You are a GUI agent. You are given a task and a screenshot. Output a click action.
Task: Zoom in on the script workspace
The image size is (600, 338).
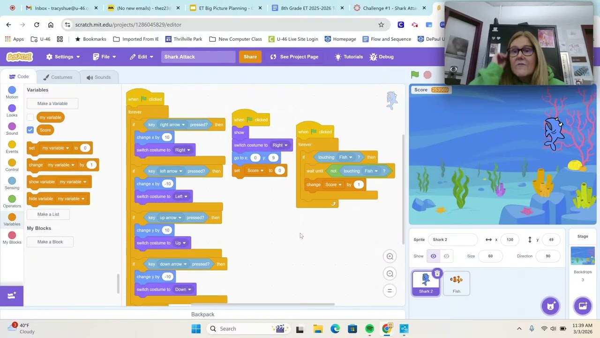pyautogui.click(x=390, y=256)
